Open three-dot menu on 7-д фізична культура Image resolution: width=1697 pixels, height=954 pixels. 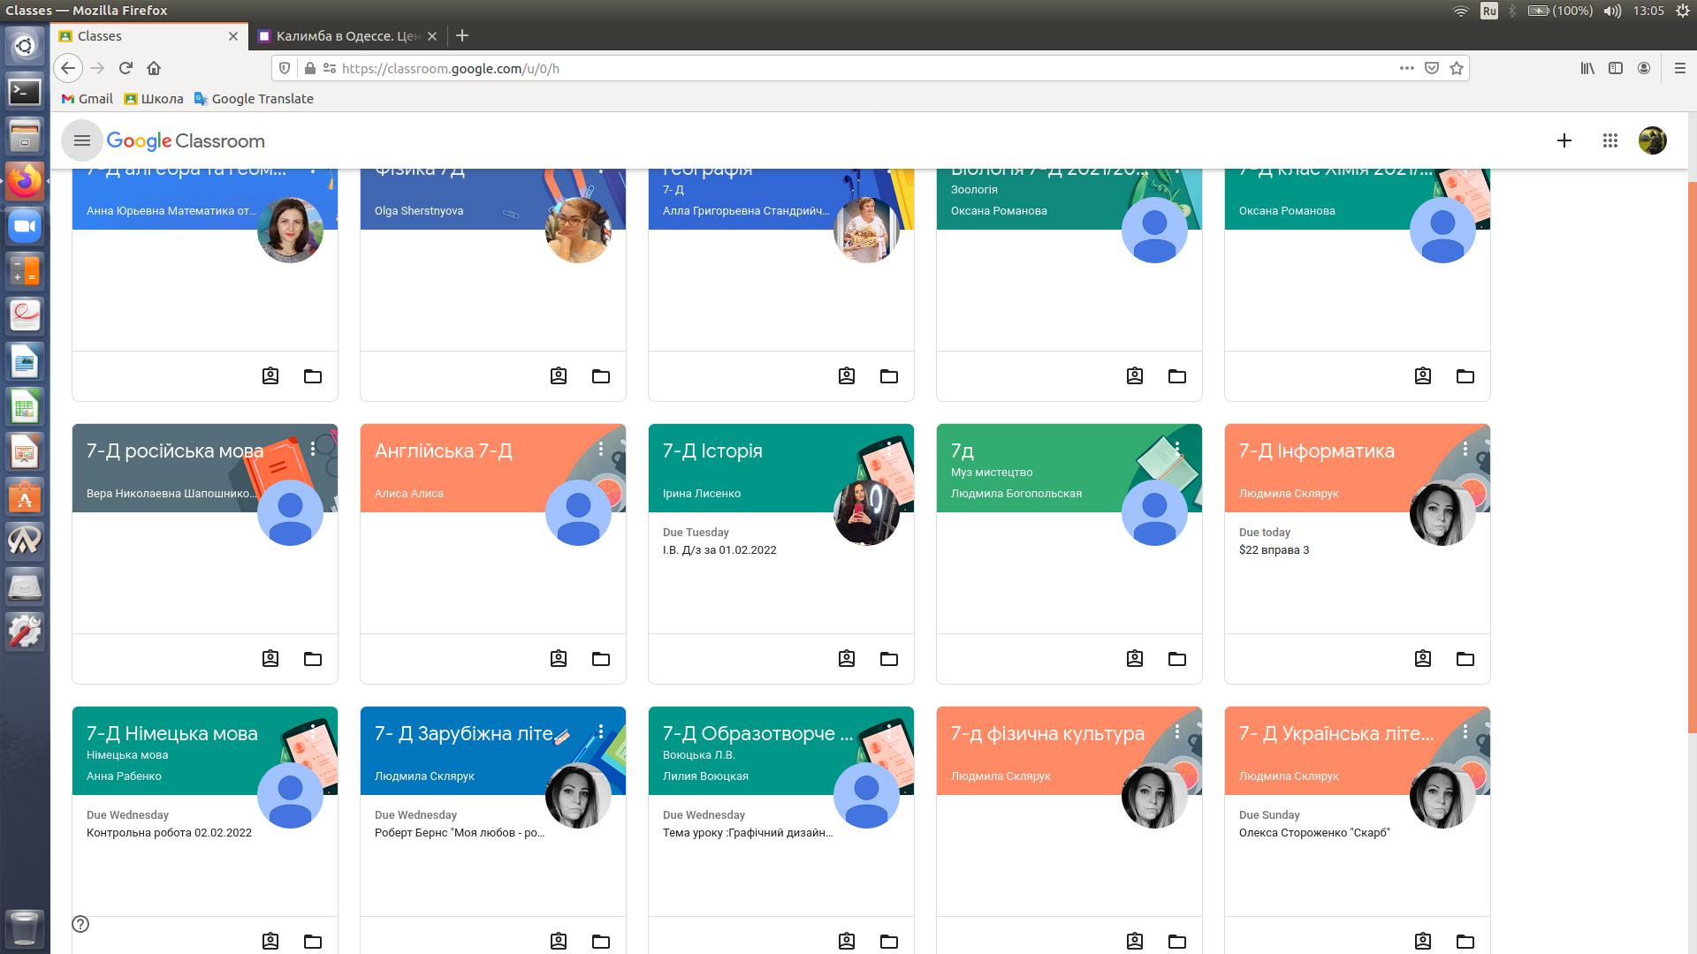pos(1177,731)
